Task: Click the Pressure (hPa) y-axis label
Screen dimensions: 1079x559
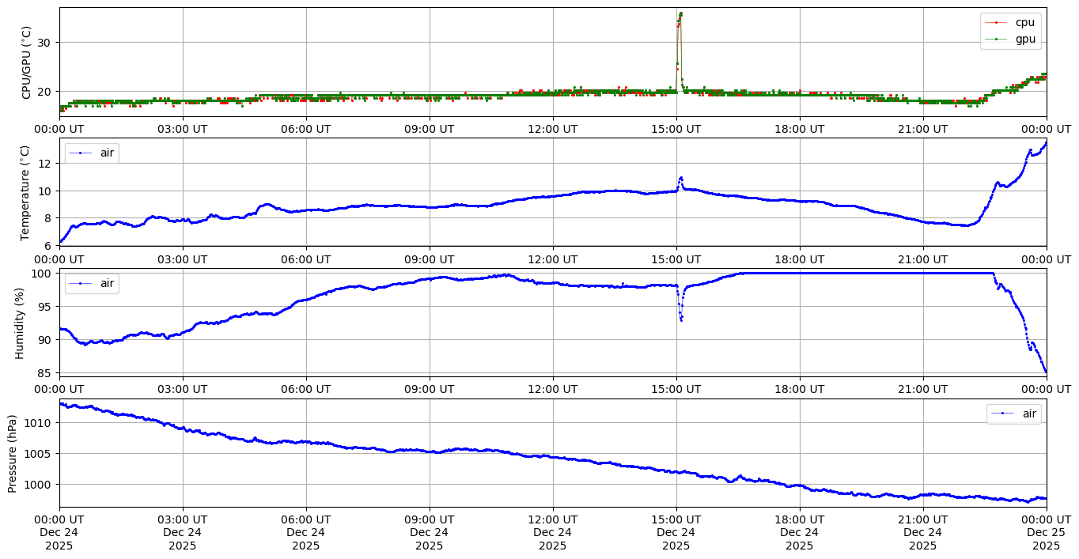Action: tap(13, 453)
